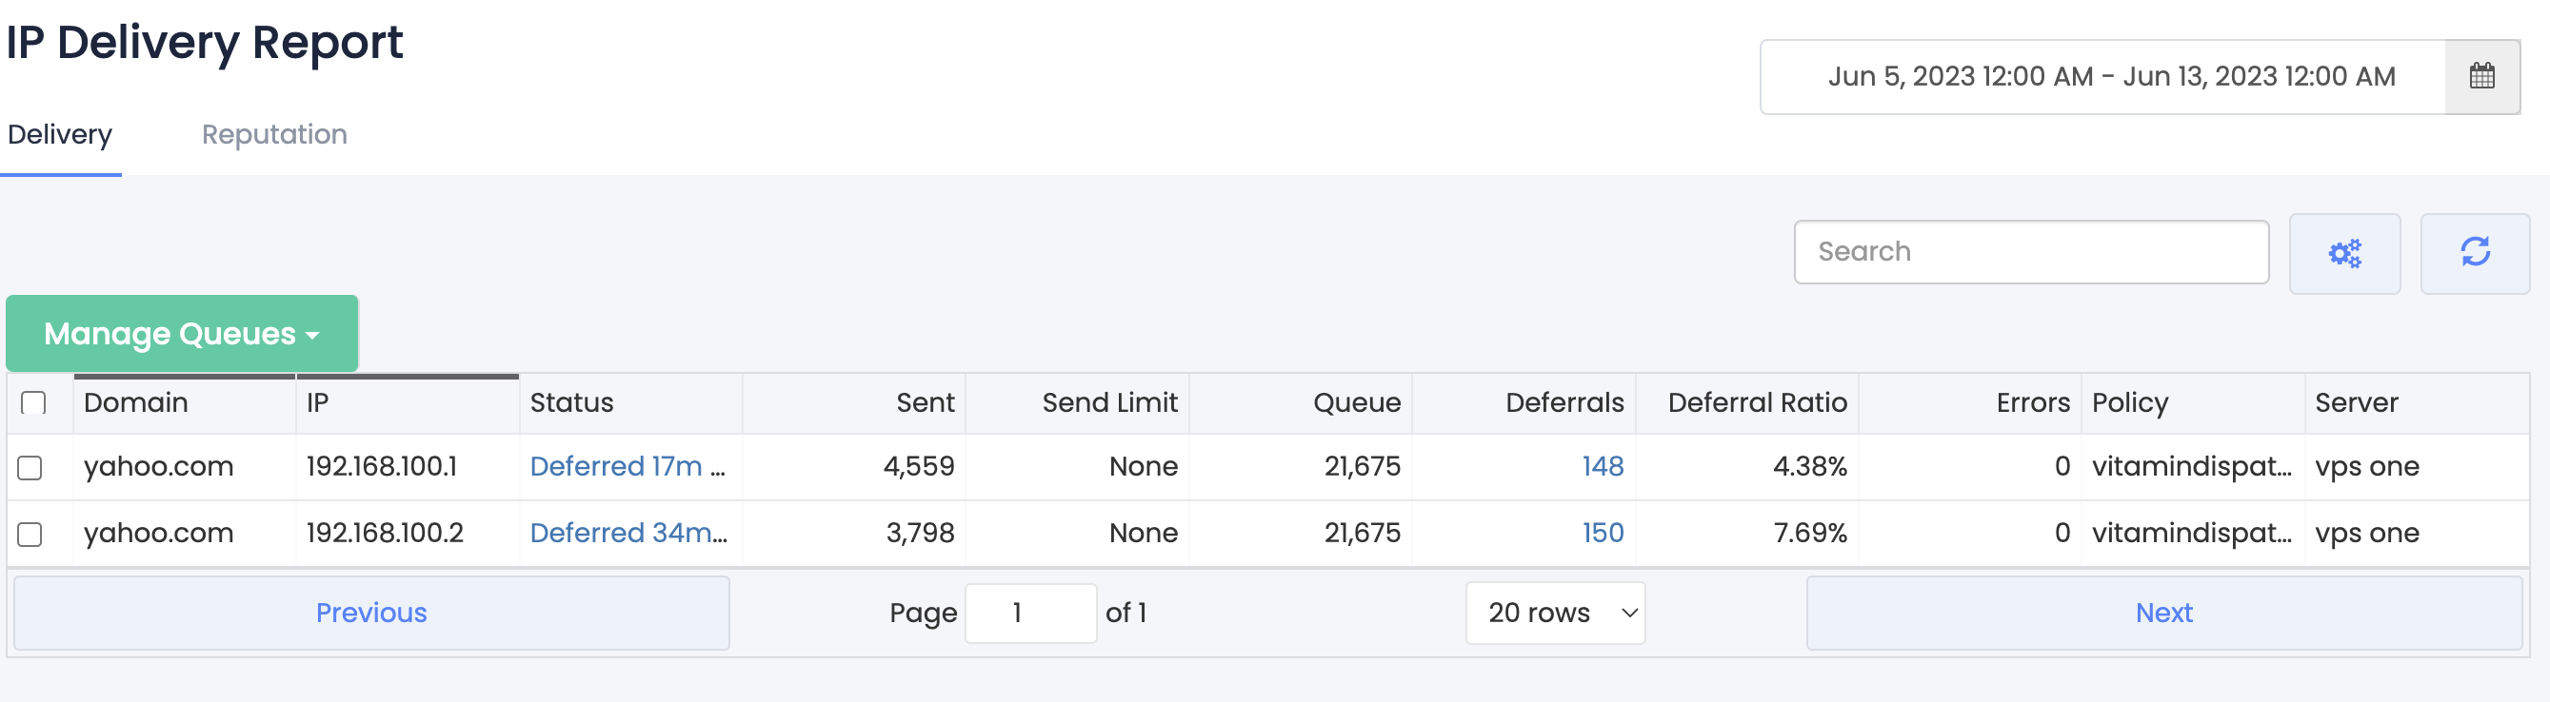Refresh the delivery report table
Screen dimensions: 2550x702
click(2475, 253)
